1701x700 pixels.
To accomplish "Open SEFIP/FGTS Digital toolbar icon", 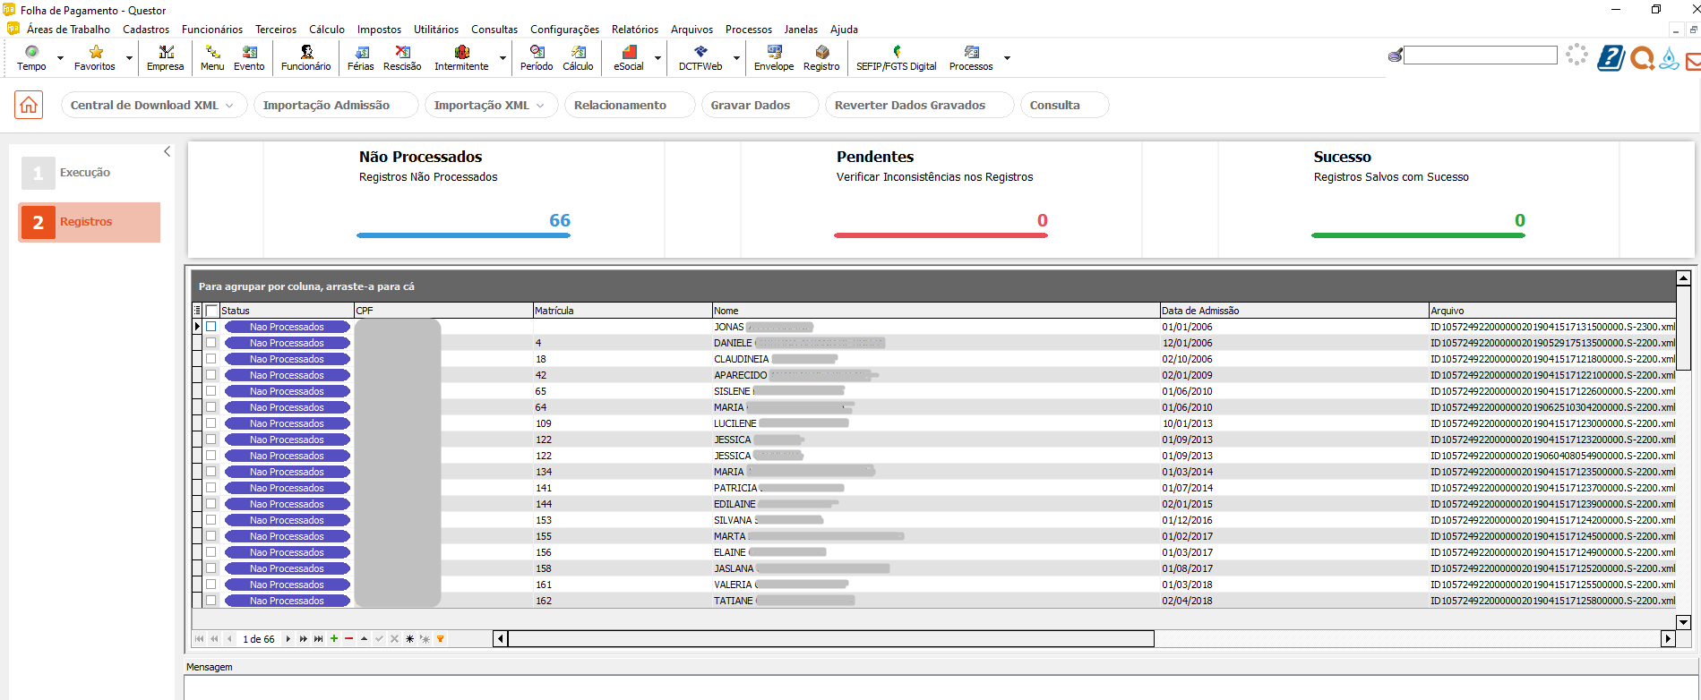I will pyautogui.click(x=897, y=58).
